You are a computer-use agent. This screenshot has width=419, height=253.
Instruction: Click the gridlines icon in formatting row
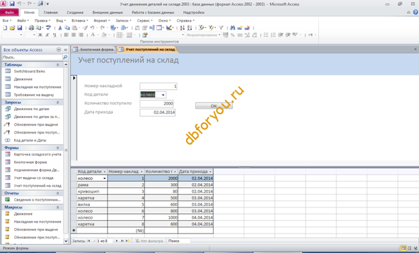point(120,35)
